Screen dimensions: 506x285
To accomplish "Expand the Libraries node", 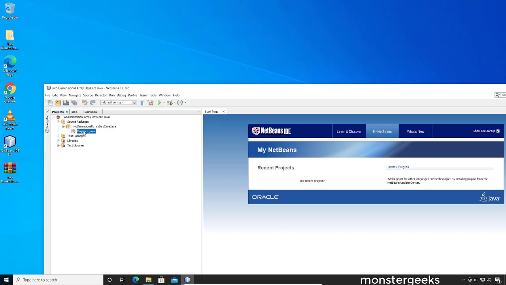I will [58, 141].
